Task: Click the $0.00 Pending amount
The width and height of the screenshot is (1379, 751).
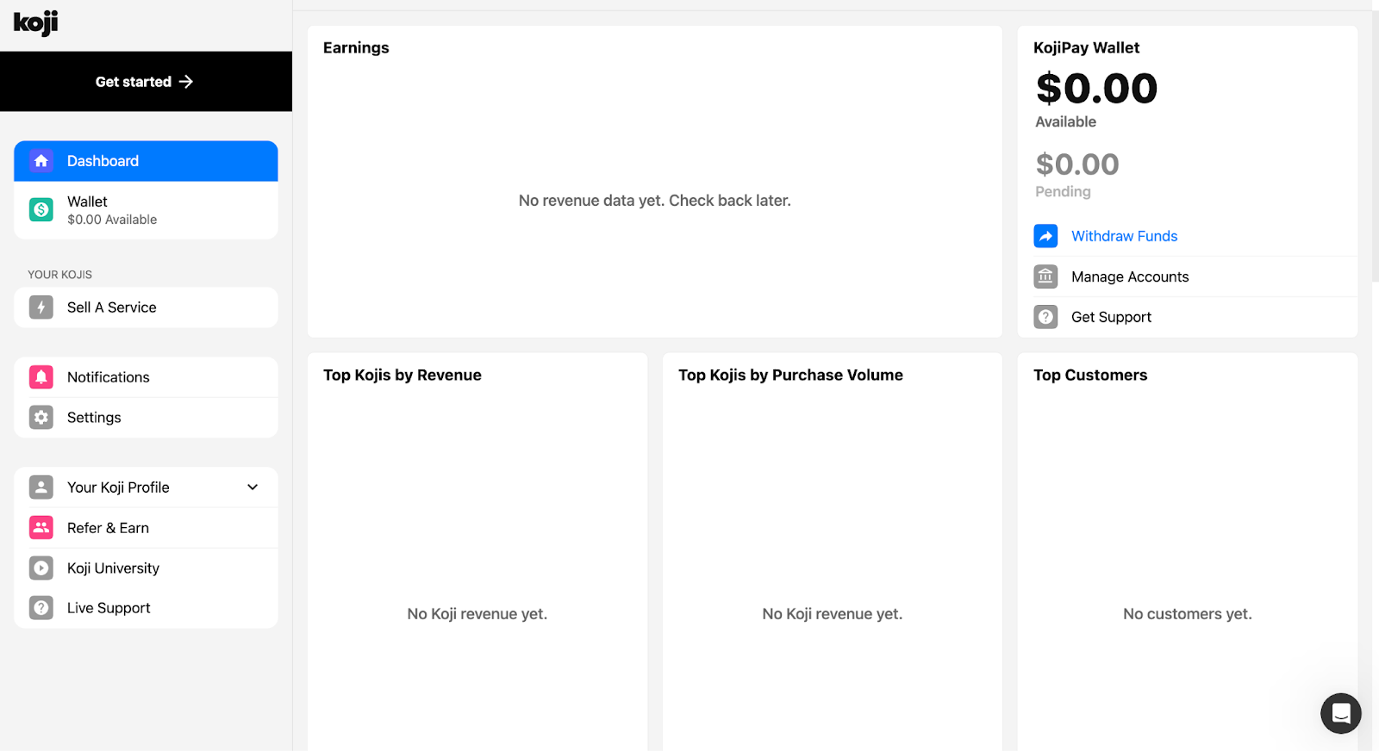Action: pyautogui.click(x=1077, y=164)
